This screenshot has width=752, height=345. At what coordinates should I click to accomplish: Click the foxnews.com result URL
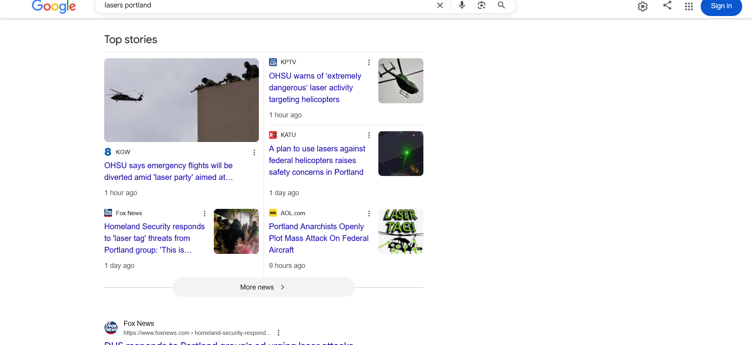(197, 333)
